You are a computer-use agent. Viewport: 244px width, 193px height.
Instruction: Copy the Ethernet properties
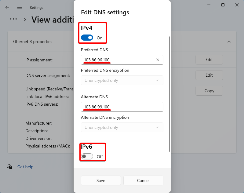209,91
